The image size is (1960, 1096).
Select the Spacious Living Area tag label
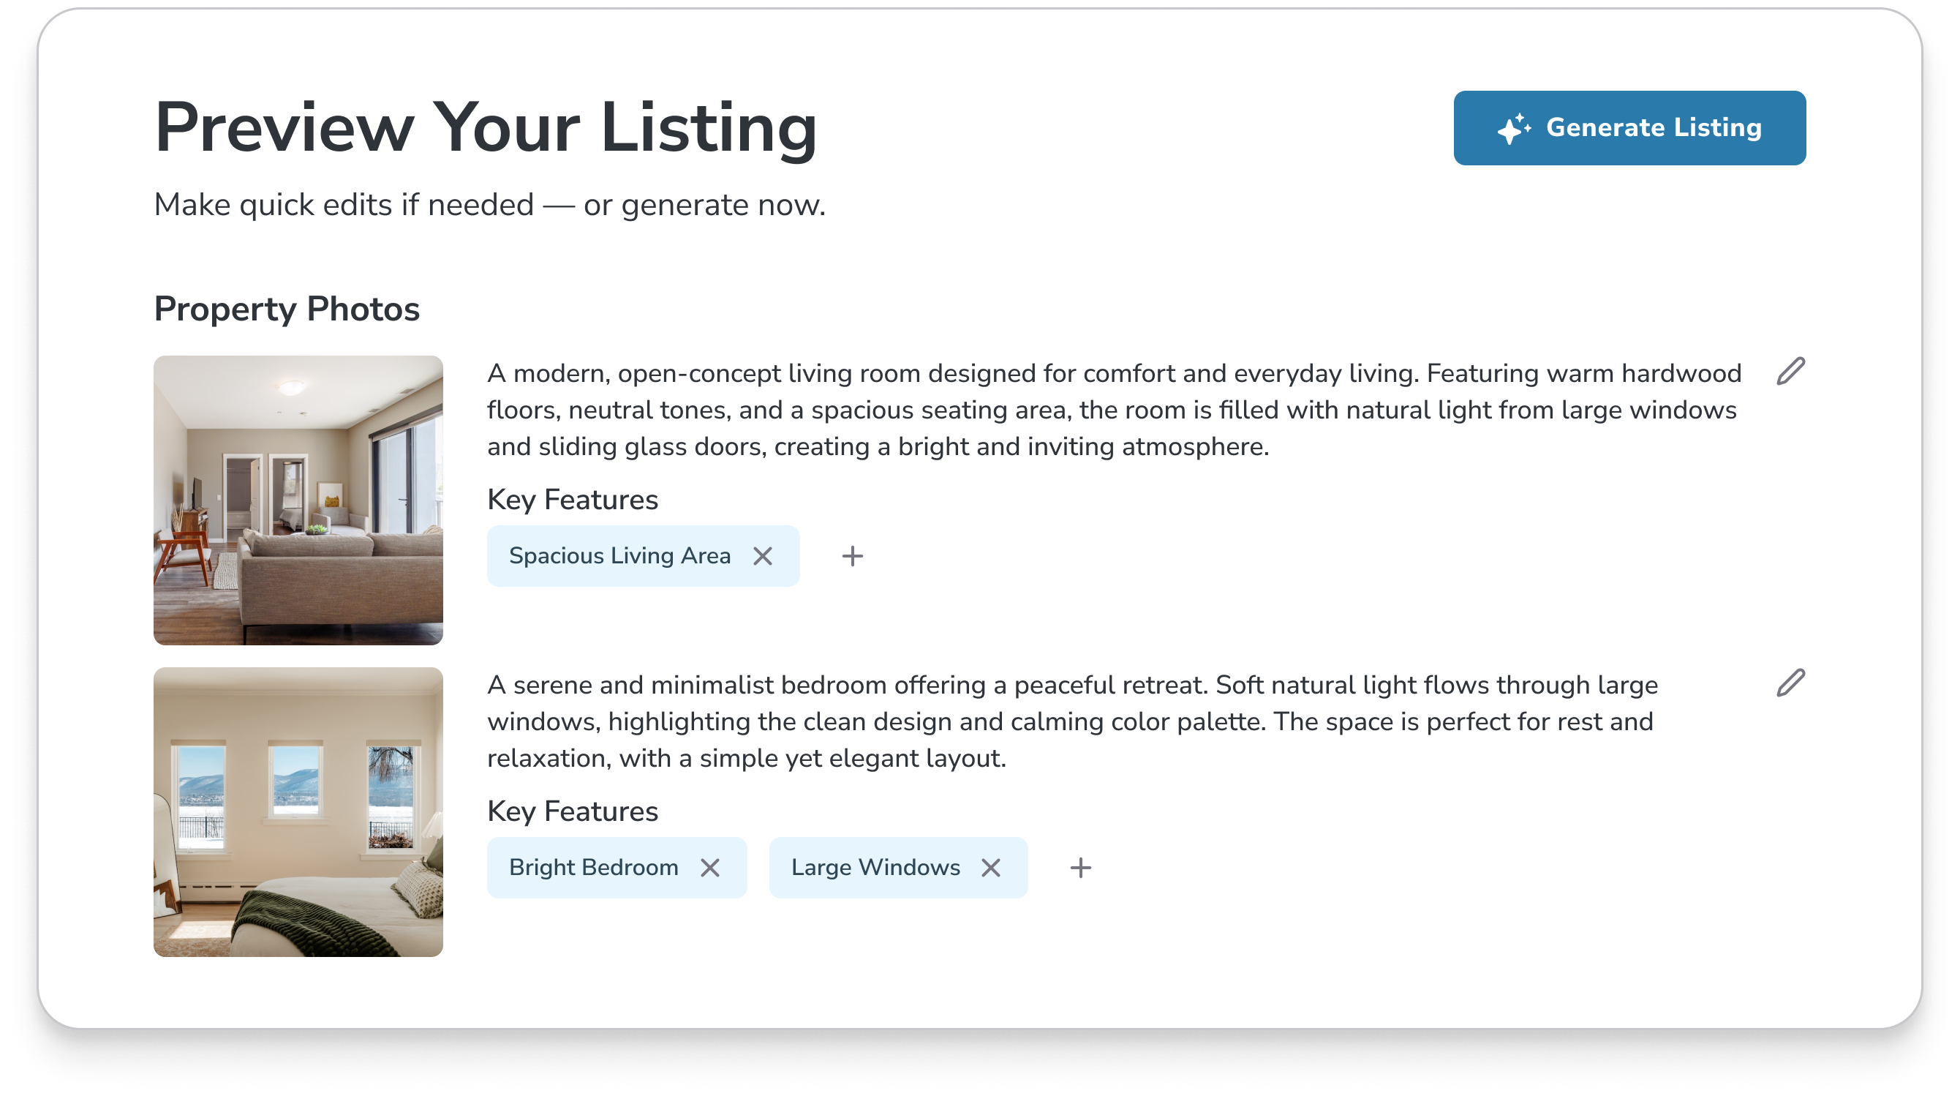pos(619,556)
